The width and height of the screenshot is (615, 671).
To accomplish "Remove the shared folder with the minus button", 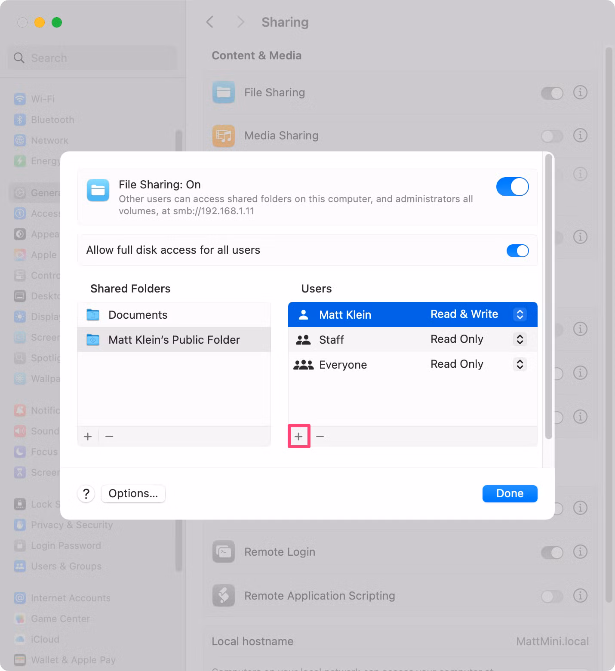I will point(109,437).
